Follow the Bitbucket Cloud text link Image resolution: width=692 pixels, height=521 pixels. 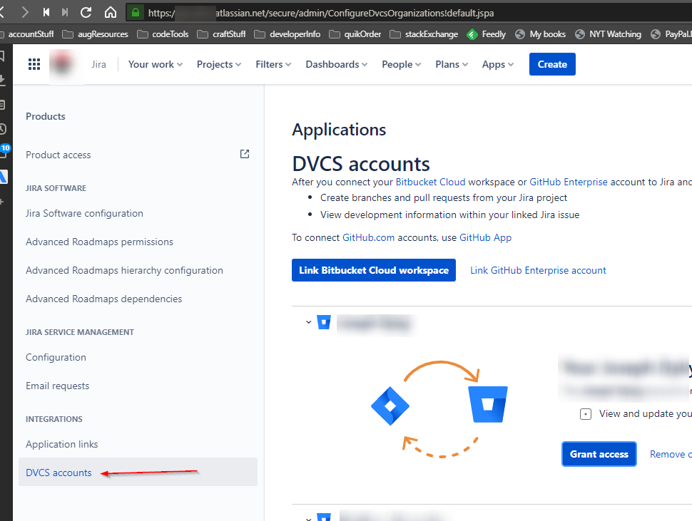(x=430, y=182)
